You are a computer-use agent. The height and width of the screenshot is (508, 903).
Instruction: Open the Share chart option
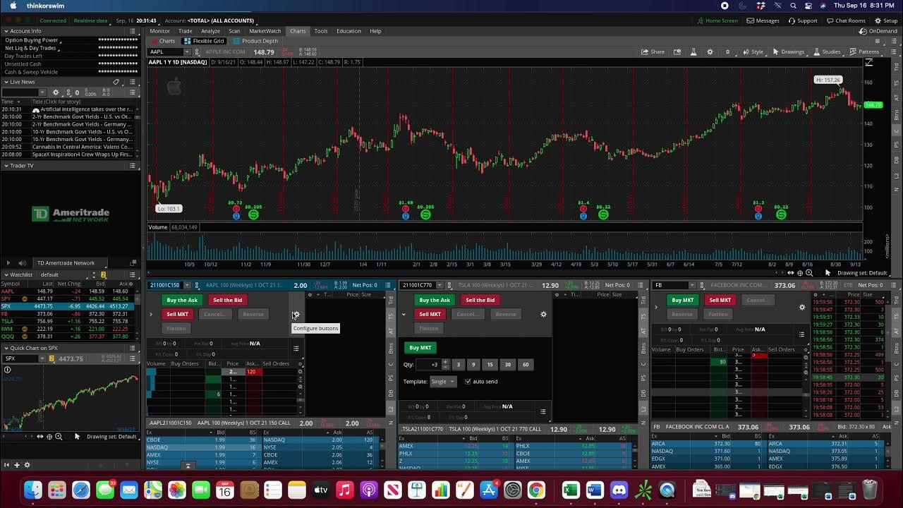[653, 52]
